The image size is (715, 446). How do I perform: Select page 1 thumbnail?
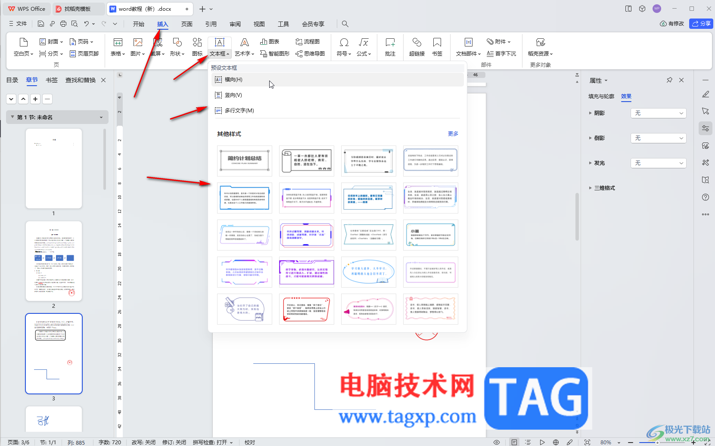54,168
